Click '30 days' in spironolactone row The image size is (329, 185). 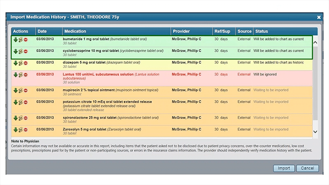tap(221, 118)
